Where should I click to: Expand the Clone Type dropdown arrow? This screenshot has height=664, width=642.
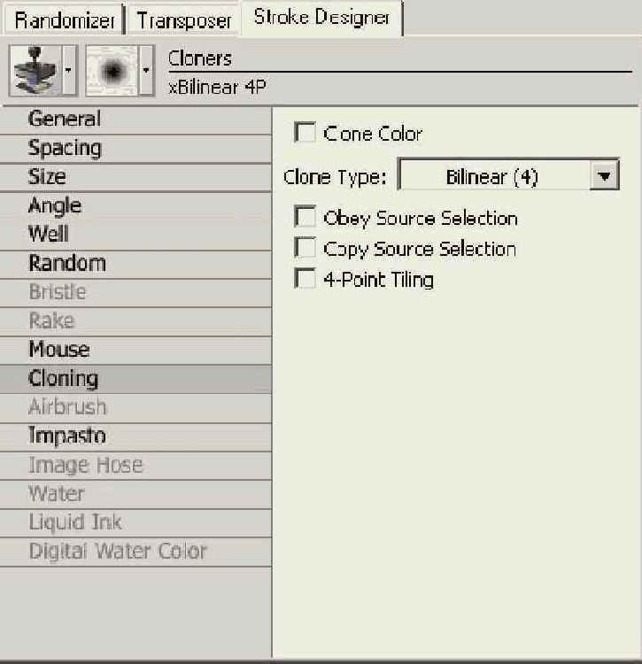pyautogui.click(x=604, y=175)
